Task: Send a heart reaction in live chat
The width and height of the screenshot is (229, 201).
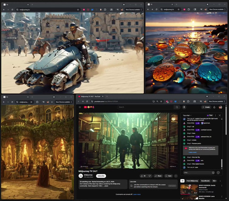Action: [218, 173]
